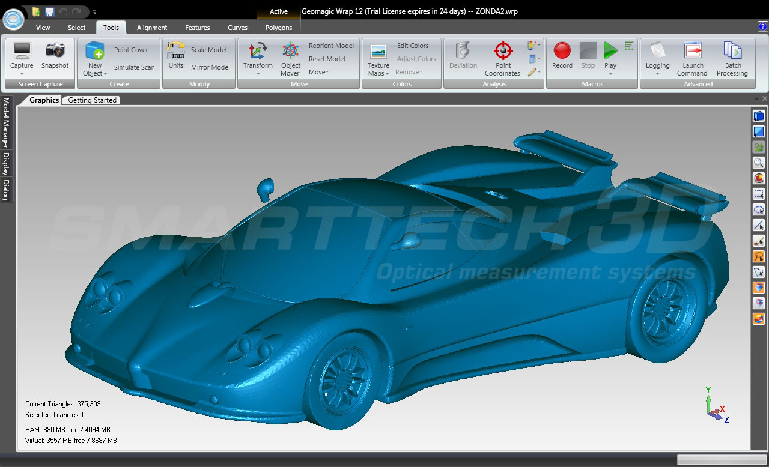Click the Adjust Colors command
769x467 pixels.
point(416,59)
